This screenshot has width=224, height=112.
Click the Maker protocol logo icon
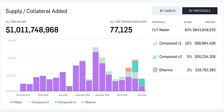[155, 30]
